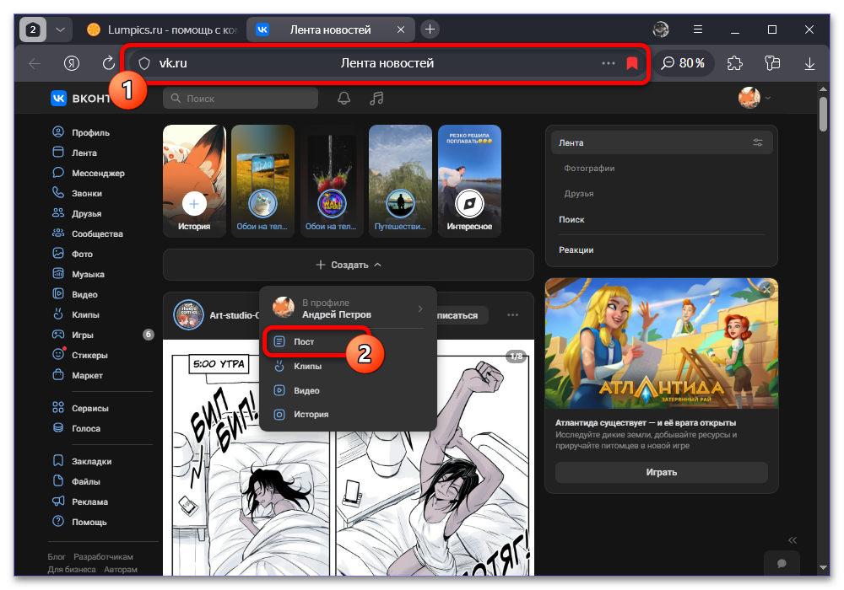Image resolution: width=844 pixels, height=590 pixels.
Task: Select Поиск in the right feed filter
Action: (571, 219)
